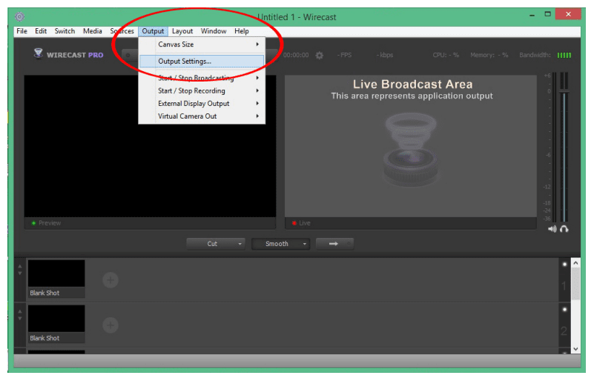Expand Start / Stop Broadcasting submenu
The width and height of the screenshot is (594, 381).
[202, 78]
